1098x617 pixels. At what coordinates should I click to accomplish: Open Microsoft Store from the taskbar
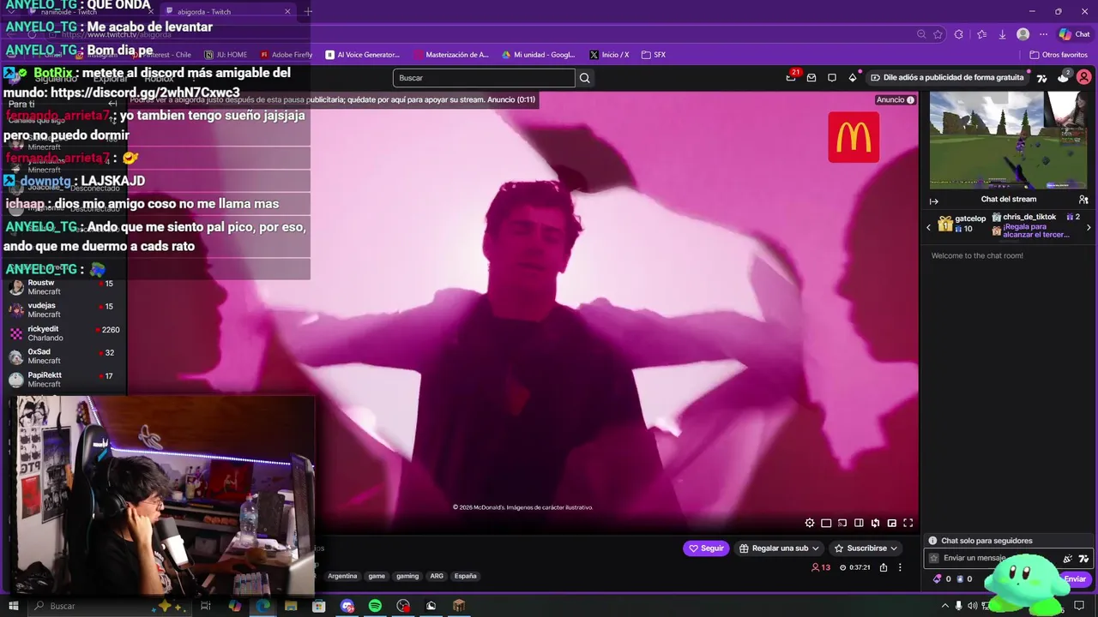pos(319,606)
